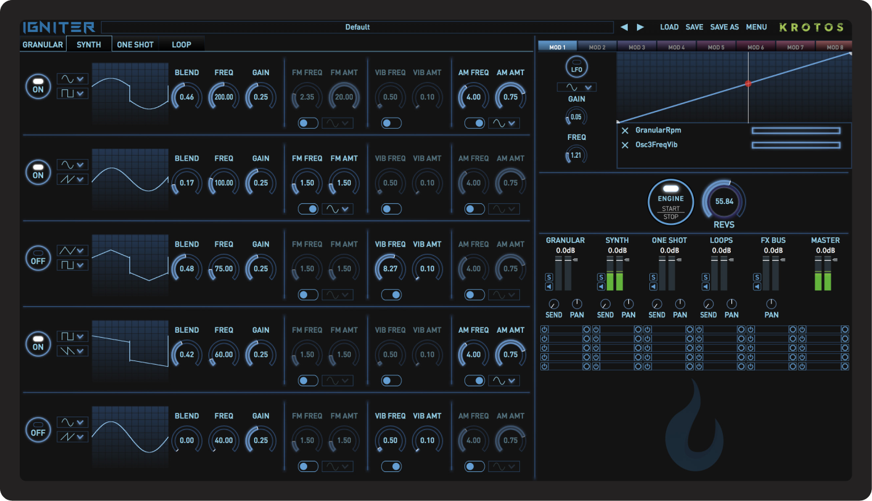Select the MOD 8 tab
The image size is (872, 501).
point(834,47)
